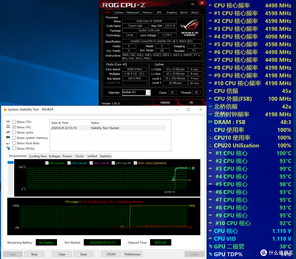Enable the Stress local disks checkbox
296x259 pixels.
click(14, 143)
